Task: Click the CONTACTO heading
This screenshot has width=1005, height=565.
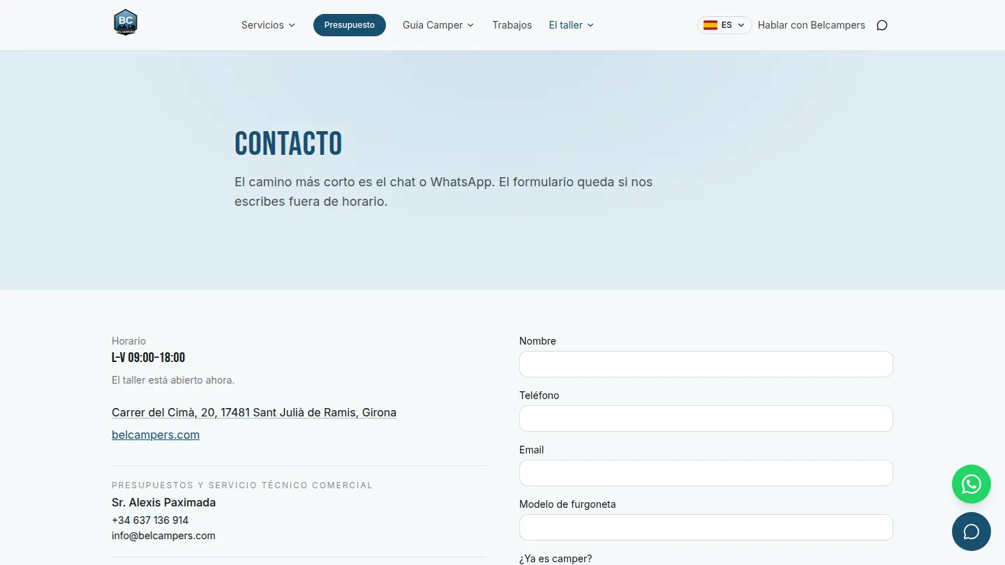Action: (288, 144)
